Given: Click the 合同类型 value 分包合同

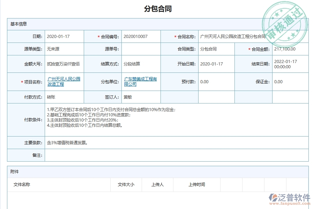Looking at the screenshot, I should [208, 49].
